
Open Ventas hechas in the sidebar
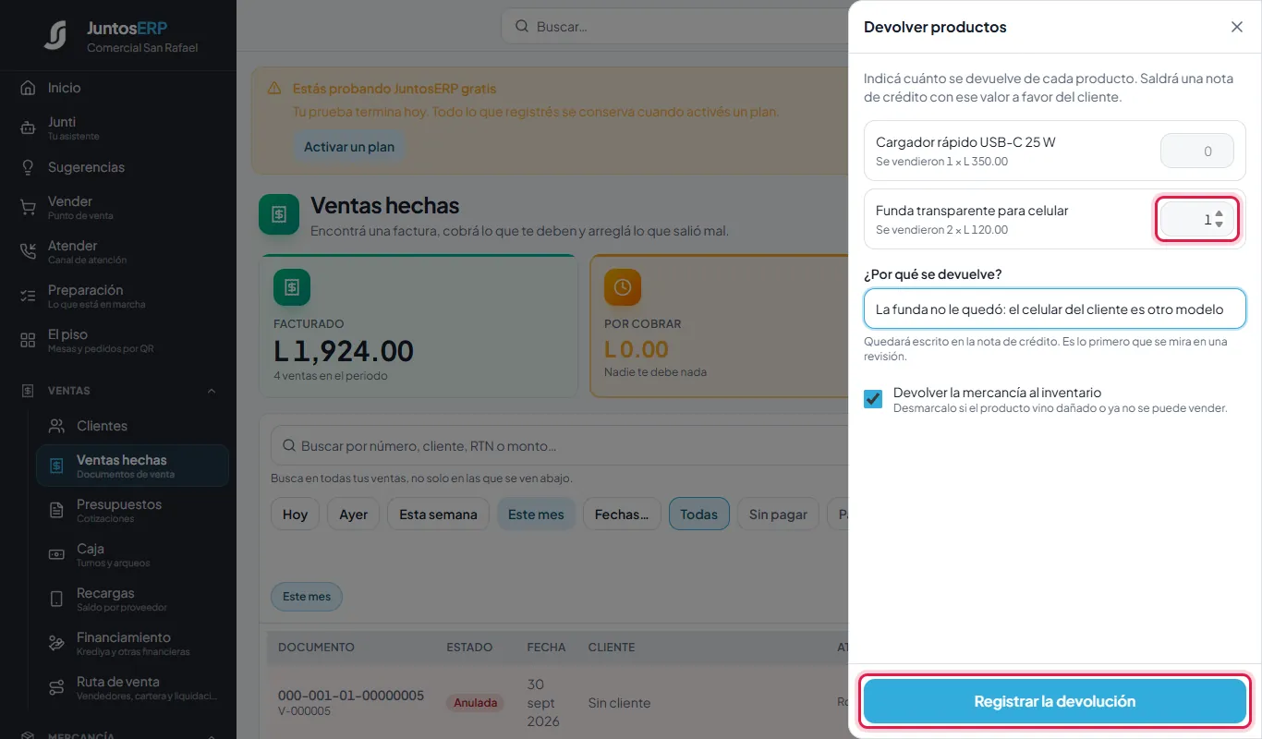(x=132, y=466)
